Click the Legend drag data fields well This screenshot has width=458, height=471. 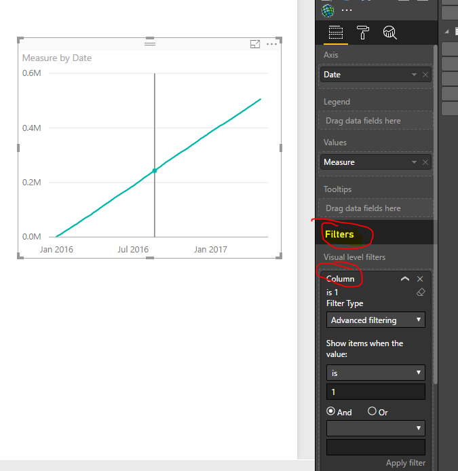click(x=376, y=121)
